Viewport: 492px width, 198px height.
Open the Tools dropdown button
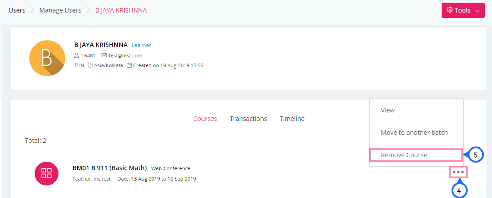(x=463, y=10)
